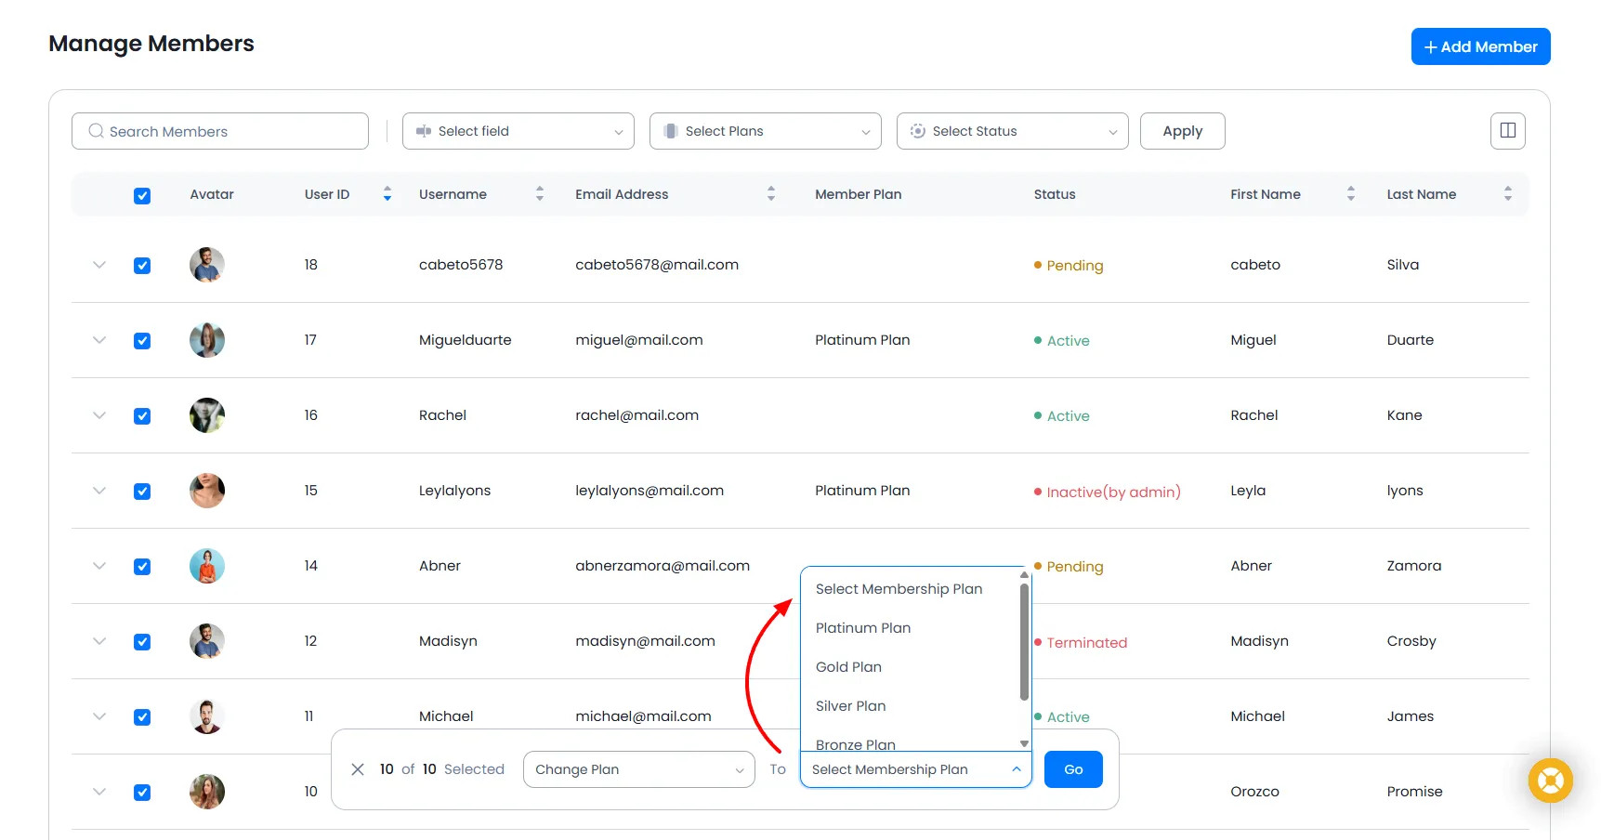Clear selection with the X icon

tap(358, 769)
